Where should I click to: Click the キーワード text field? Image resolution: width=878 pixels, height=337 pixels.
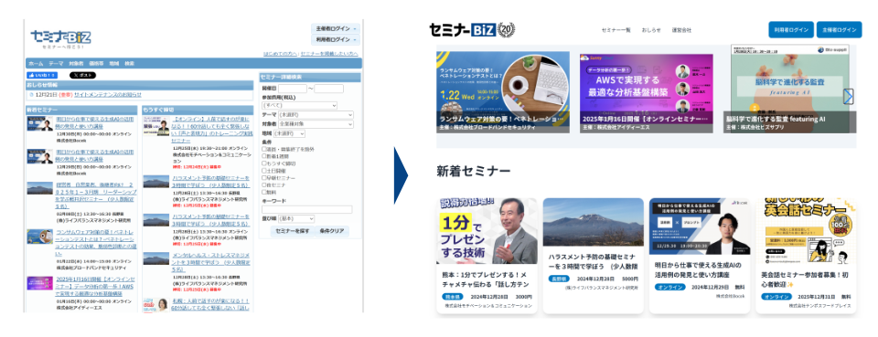307,209
